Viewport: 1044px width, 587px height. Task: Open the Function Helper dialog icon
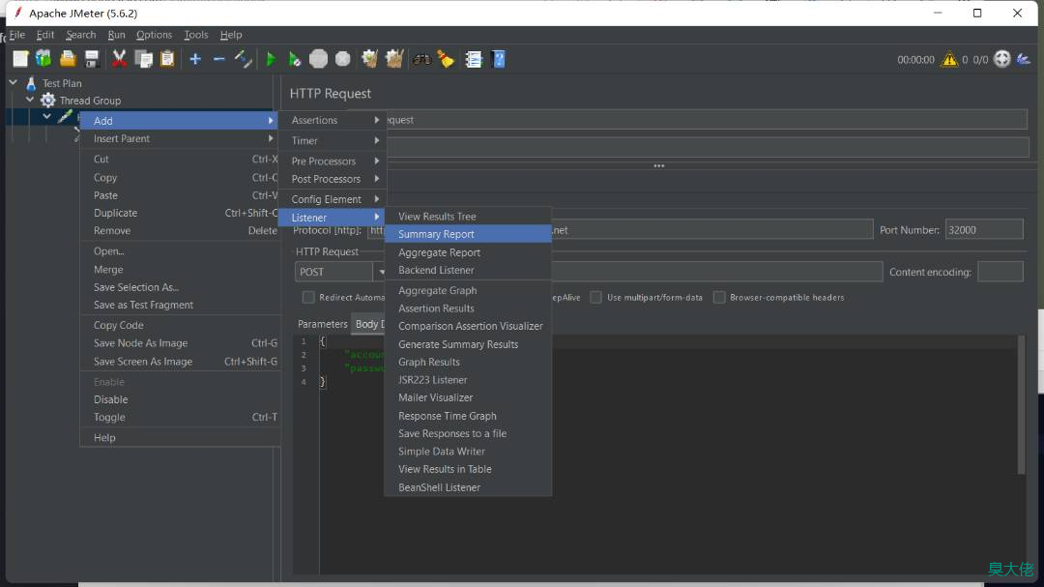tap(474, 59)
